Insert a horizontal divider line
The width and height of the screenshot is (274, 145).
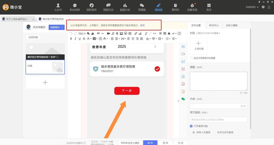tap(103, 34)
